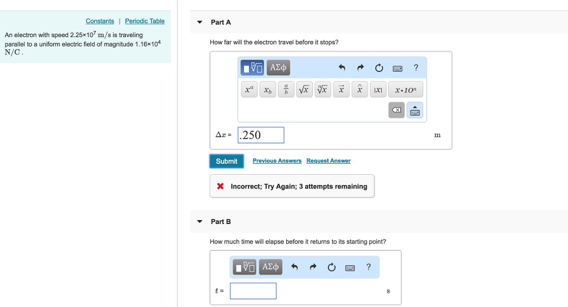
Task: Collapse the Part A section triangle
Action: (x=200, y=23)
